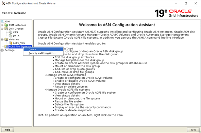Click the X11 window title icon
The height and width of the screenshot is (133, 201).
(x=3, y=3)
